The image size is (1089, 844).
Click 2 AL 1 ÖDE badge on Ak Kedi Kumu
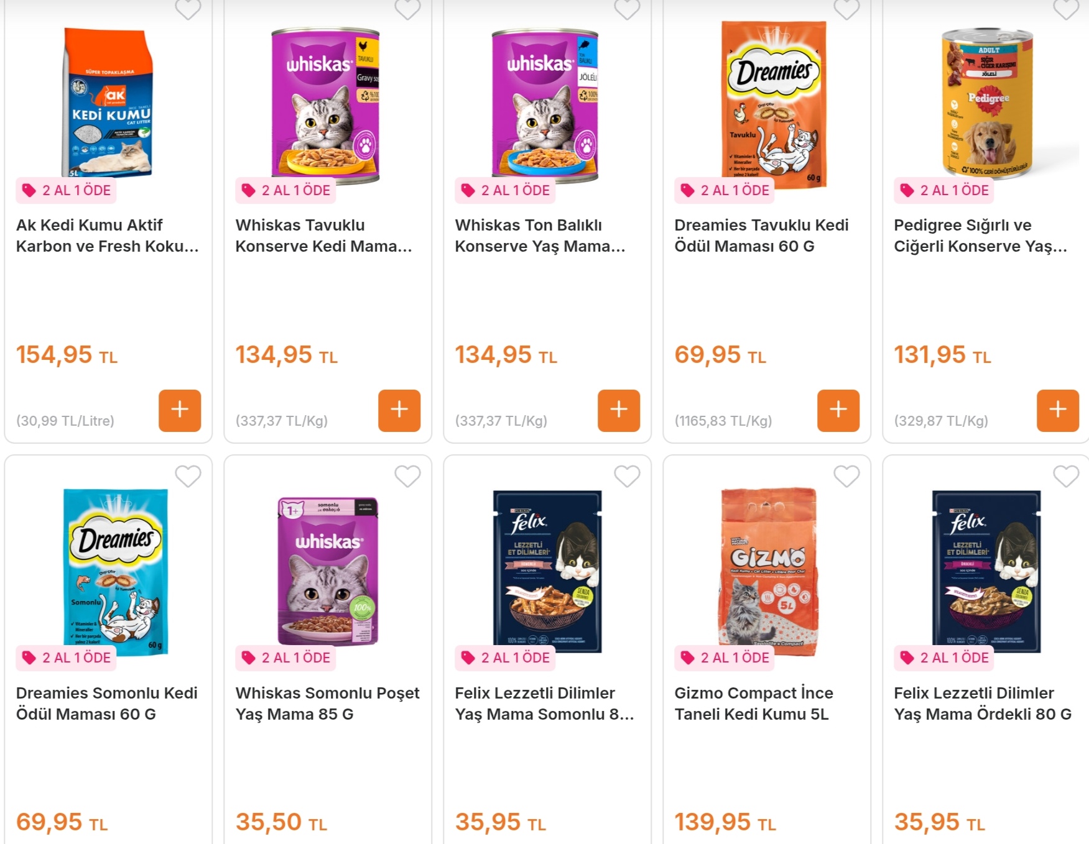pyautogui.click(x=67, y=190)
